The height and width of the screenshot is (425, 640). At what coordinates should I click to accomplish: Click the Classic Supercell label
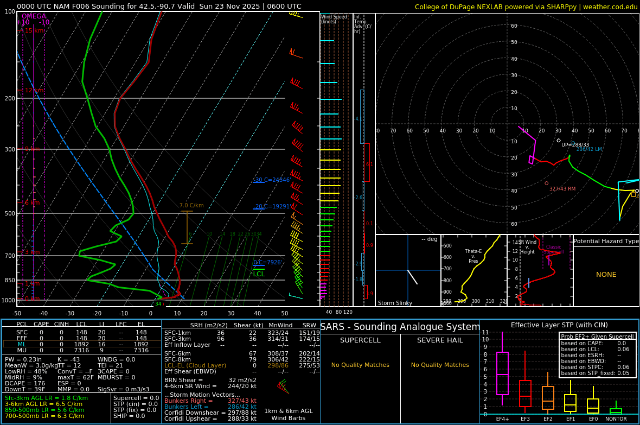553,249
